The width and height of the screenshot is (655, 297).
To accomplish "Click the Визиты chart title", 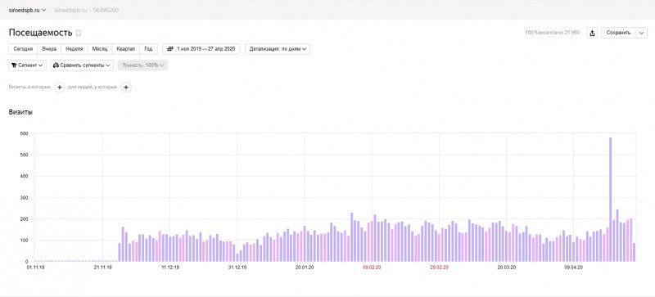I will point(21,112).
